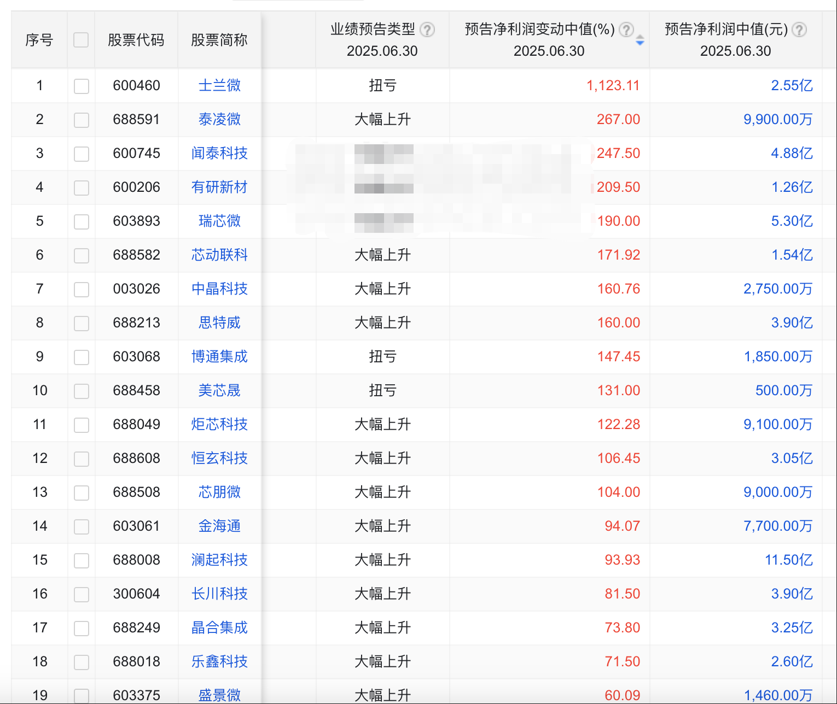Check the box for 泰凌微 row

pyautogui.click(x=82, y=120)
